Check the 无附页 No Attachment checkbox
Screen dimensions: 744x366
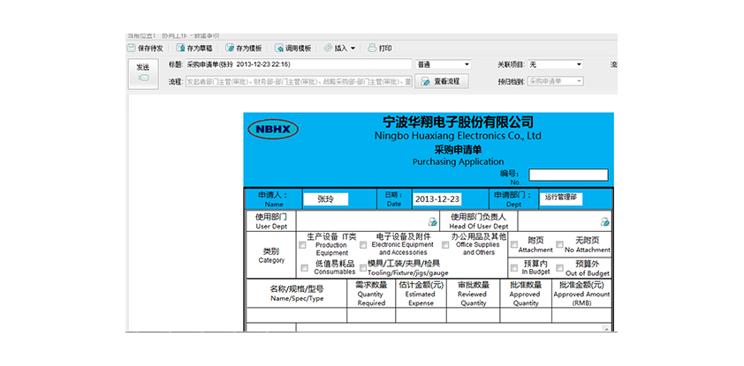click(560, 245)
